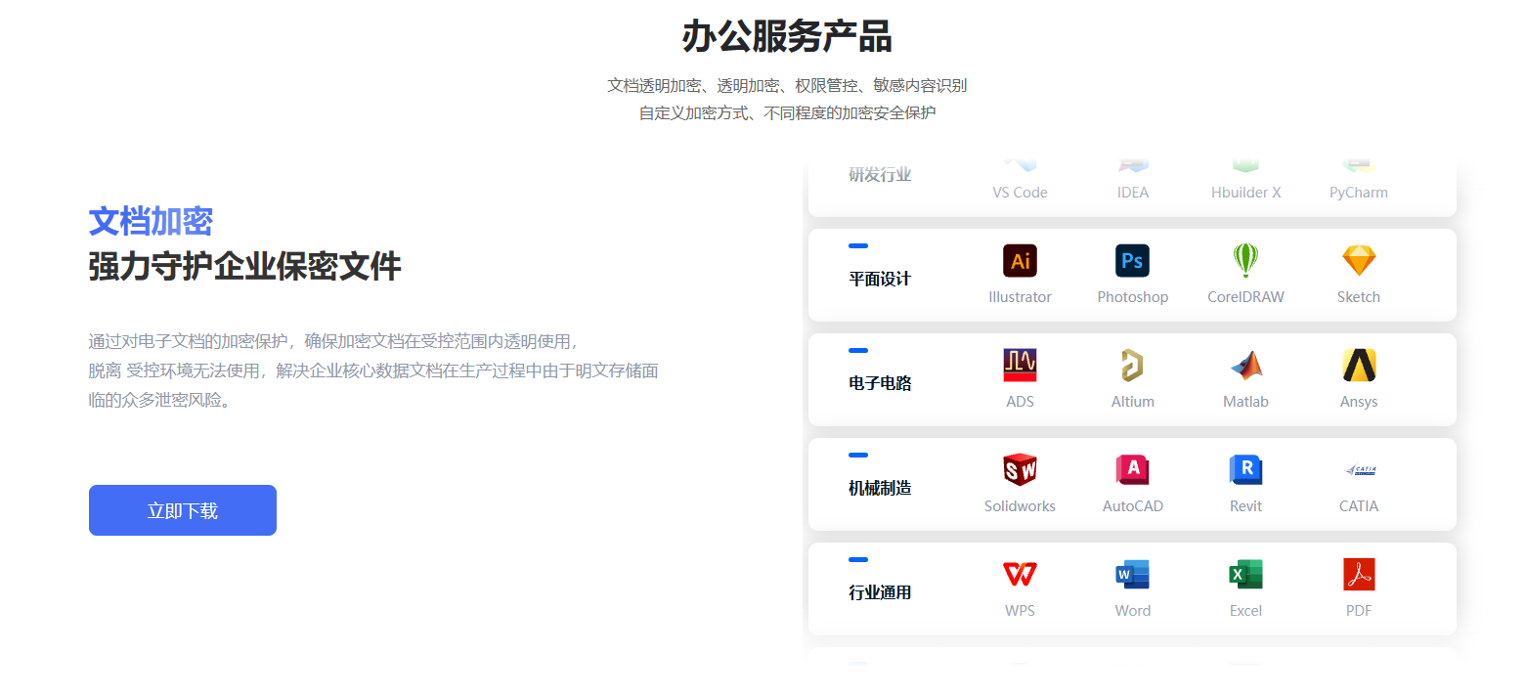
Task: Click the subtitle line 自定义加密方式
Action: [787, 113]
